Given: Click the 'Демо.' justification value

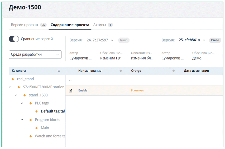Looking at the screenshot, I should [197, 58].
